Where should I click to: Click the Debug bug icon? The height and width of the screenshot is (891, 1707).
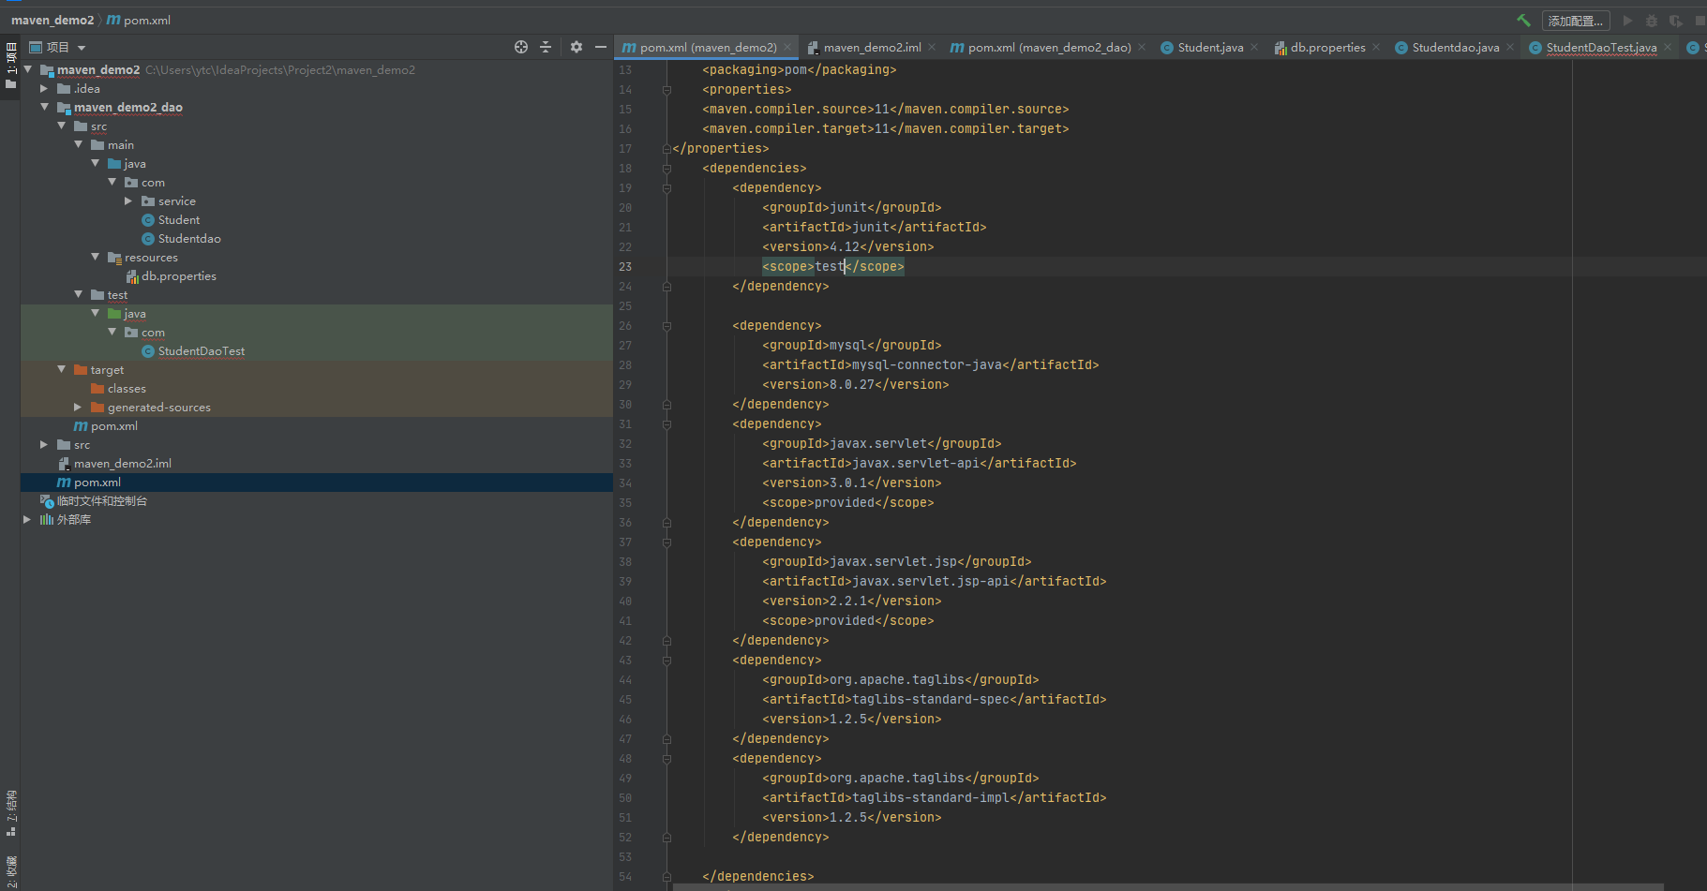[x=1652, y=21]
